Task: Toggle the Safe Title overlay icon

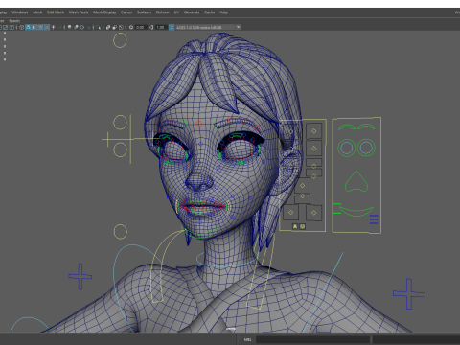Action: point(11,27)
